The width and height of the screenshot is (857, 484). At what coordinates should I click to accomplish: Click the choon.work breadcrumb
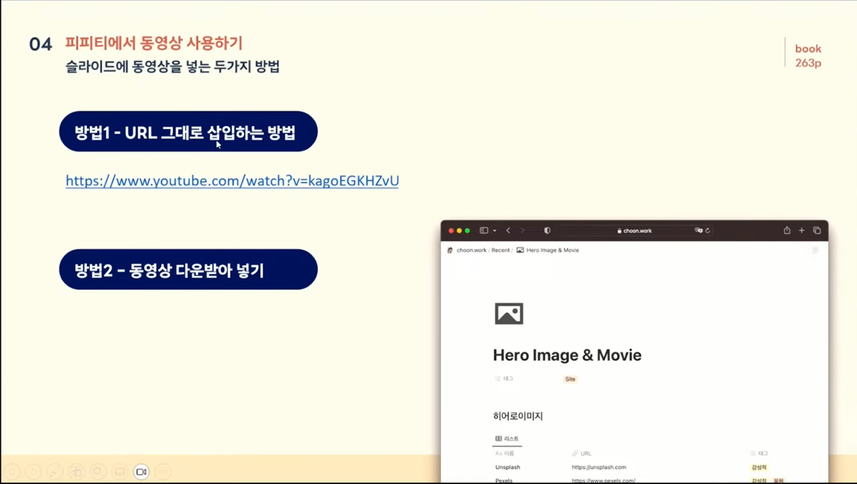(472, 250)
